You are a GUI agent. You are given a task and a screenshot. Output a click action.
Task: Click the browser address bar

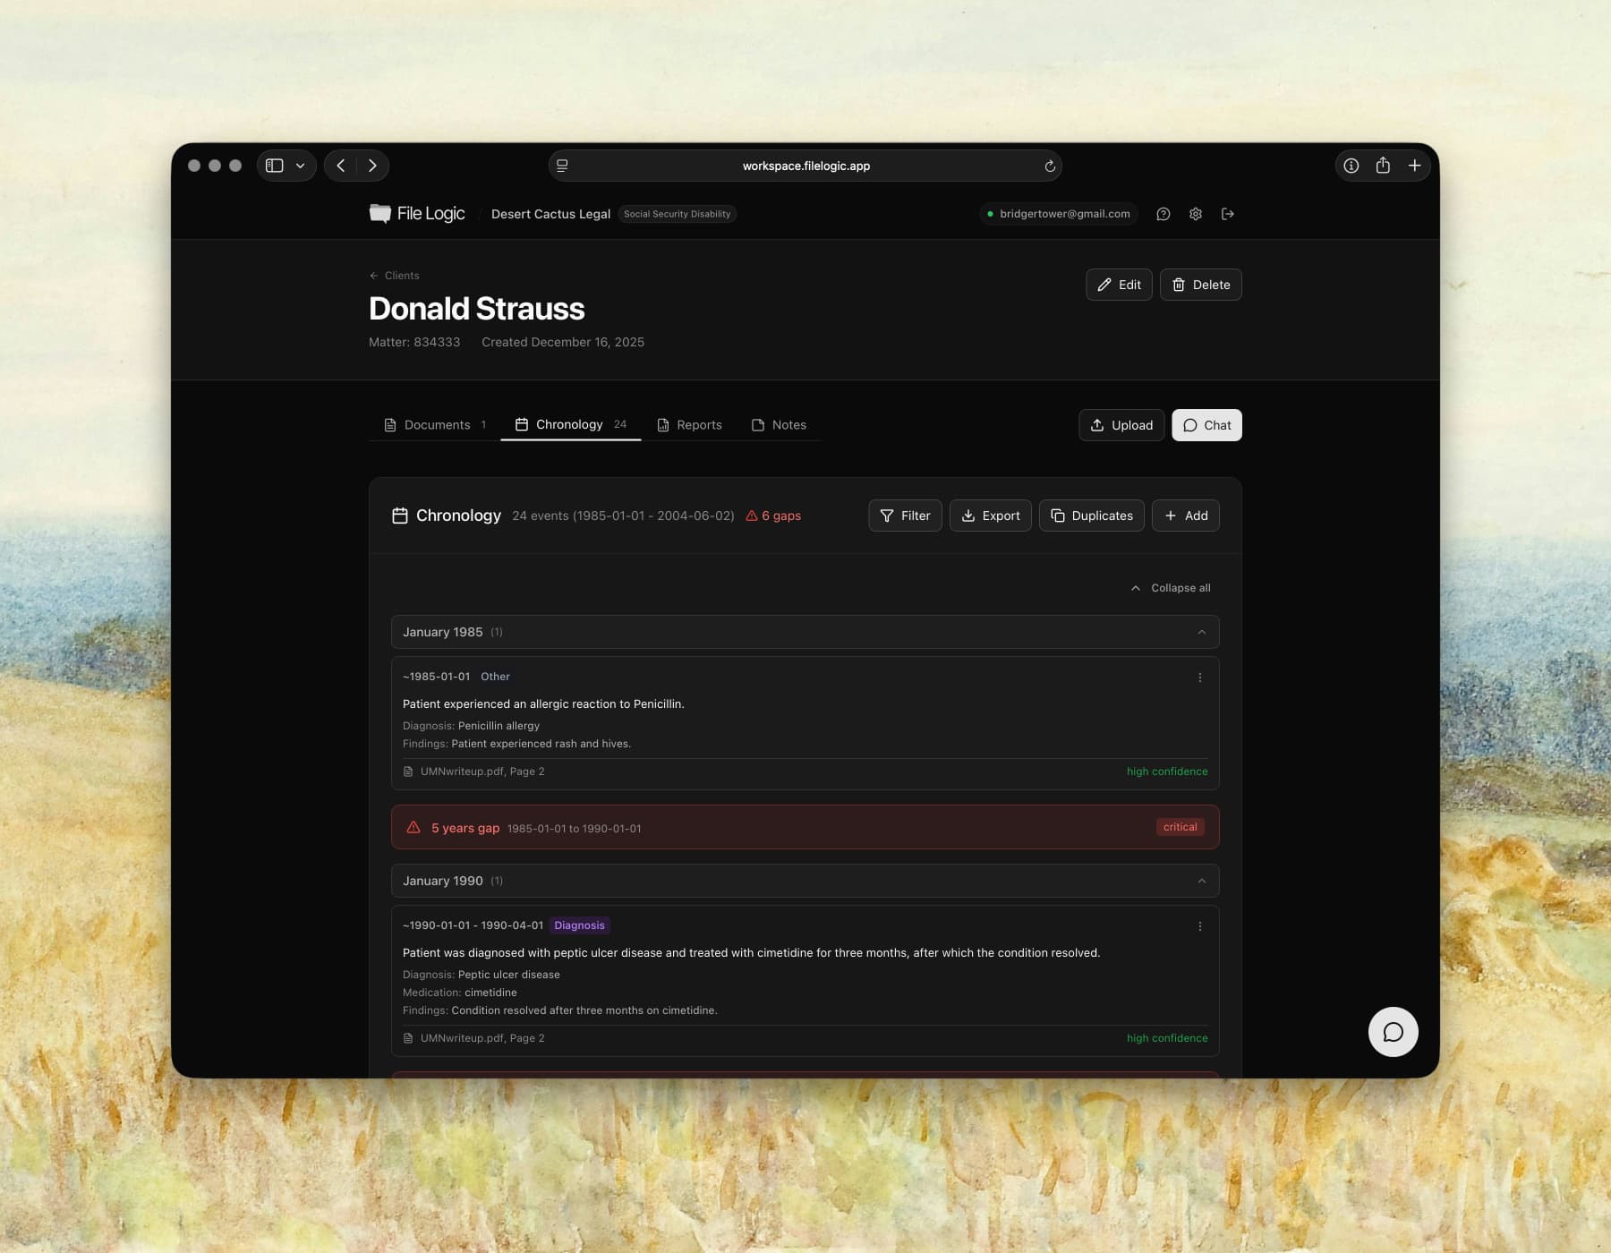click(805, 166)
